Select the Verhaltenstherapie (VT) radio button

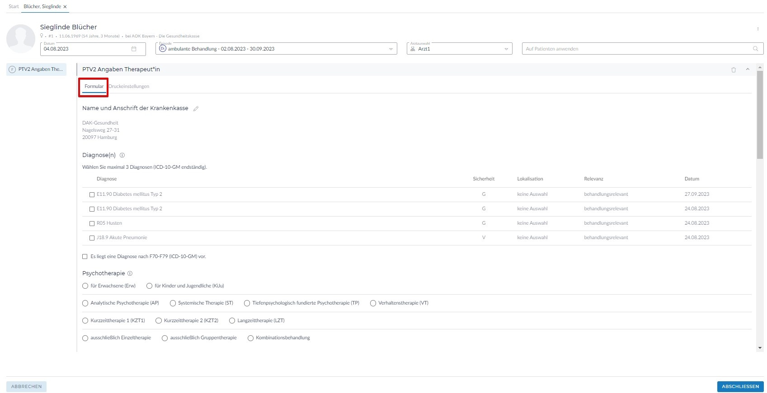click(x=373, y=303)
